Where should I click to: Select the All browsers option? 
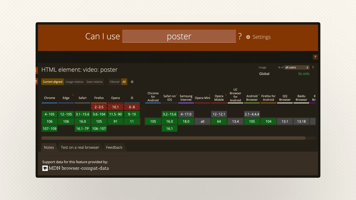[x=124, y=82]
